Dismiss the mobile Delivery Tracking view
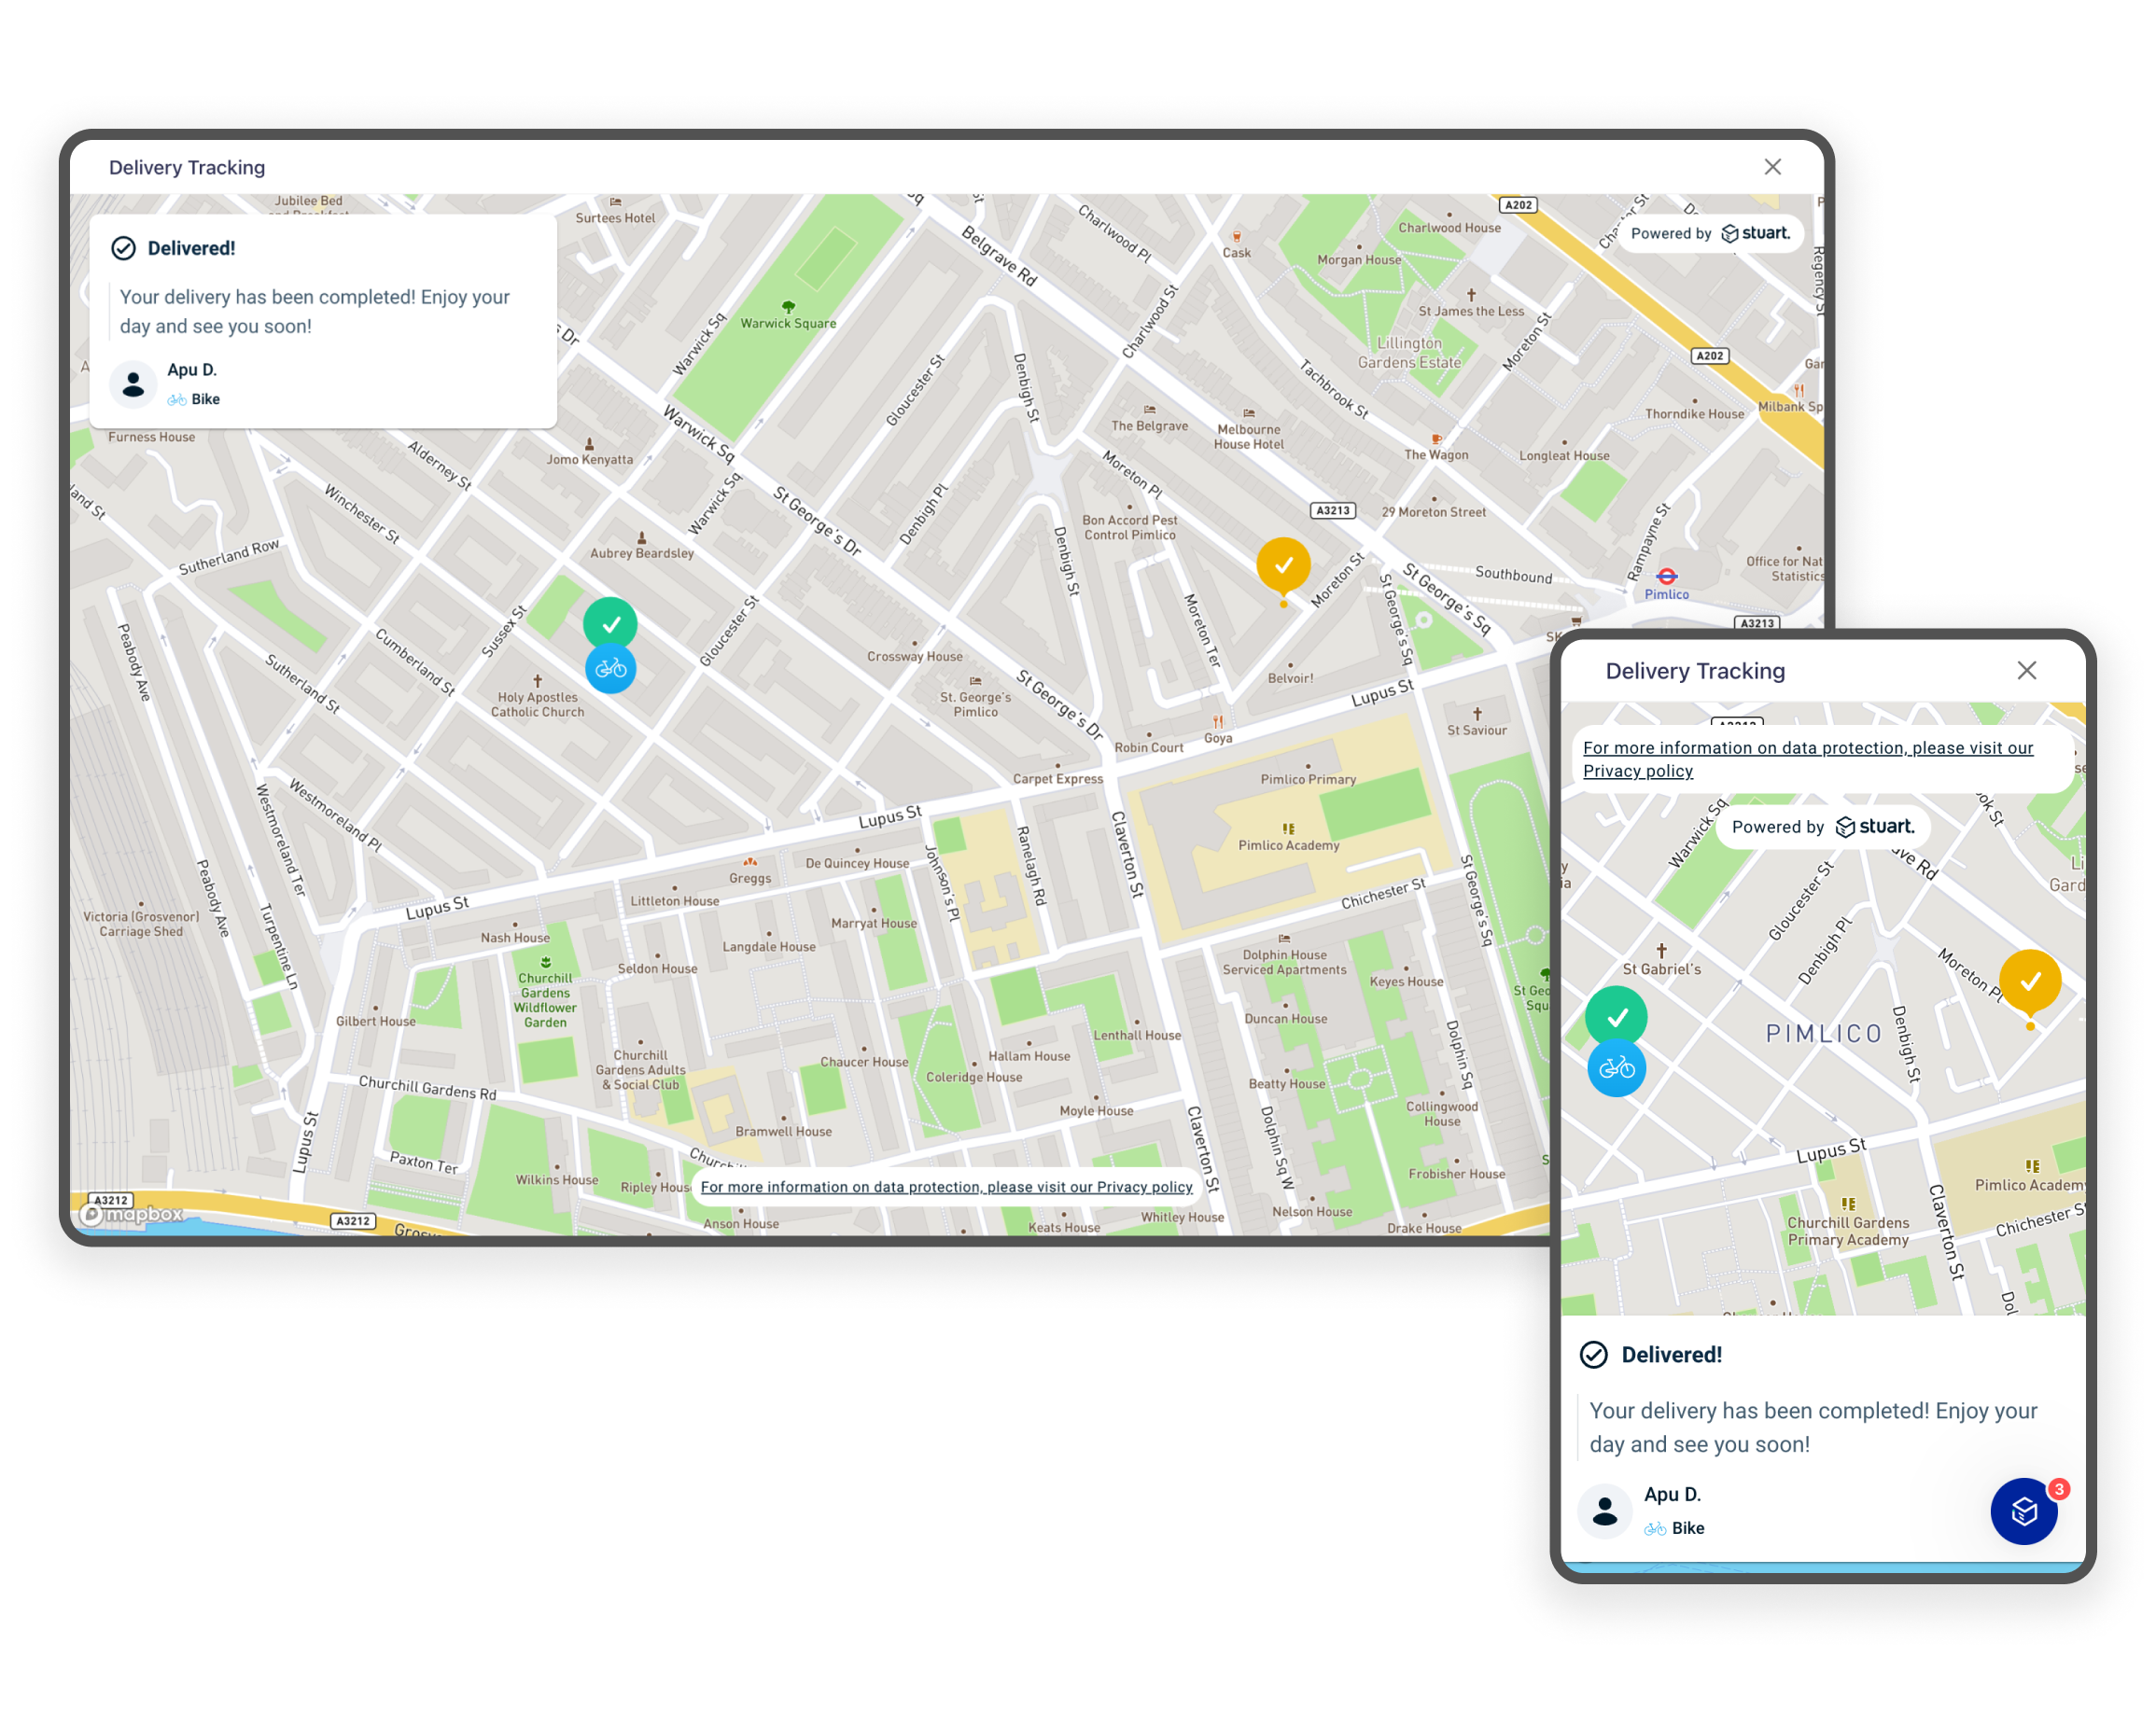The width and height of the screenshot is (2156, 1713). click(x=2027, y=671)
